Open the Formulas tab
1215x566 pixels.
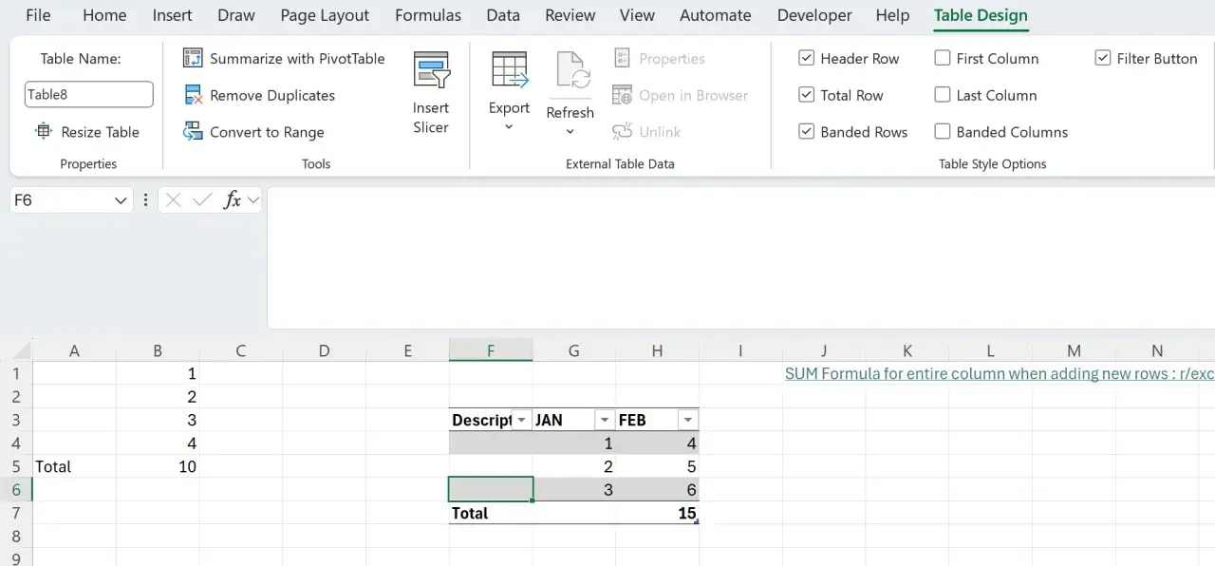(428, 15)
